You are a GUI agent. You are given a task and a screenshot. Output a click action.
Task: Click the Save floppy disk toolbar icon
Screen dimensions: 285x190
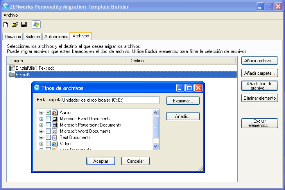coord(24,25)
